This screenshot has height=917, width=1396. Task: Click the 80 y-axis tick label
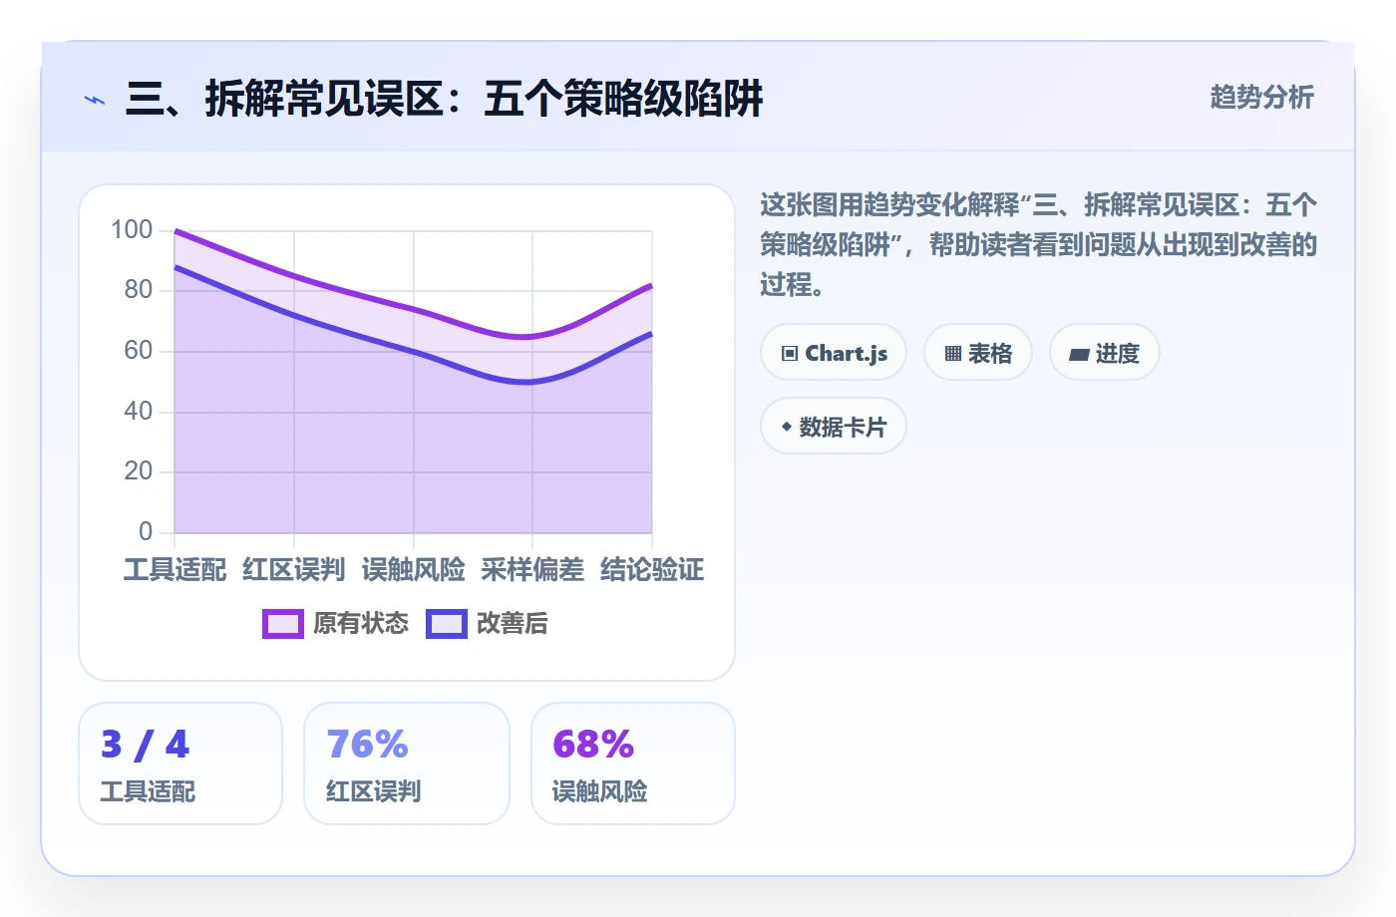click(139, 290)
